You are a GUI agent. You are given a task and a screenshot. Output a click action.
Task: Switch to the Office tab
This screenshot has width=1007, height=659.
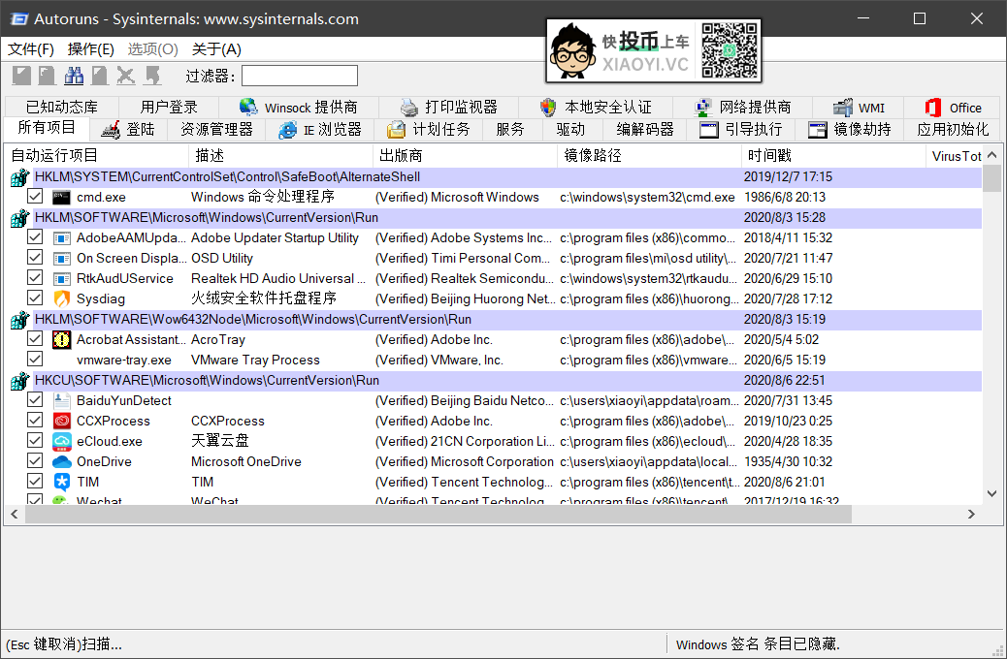point(953,108)
